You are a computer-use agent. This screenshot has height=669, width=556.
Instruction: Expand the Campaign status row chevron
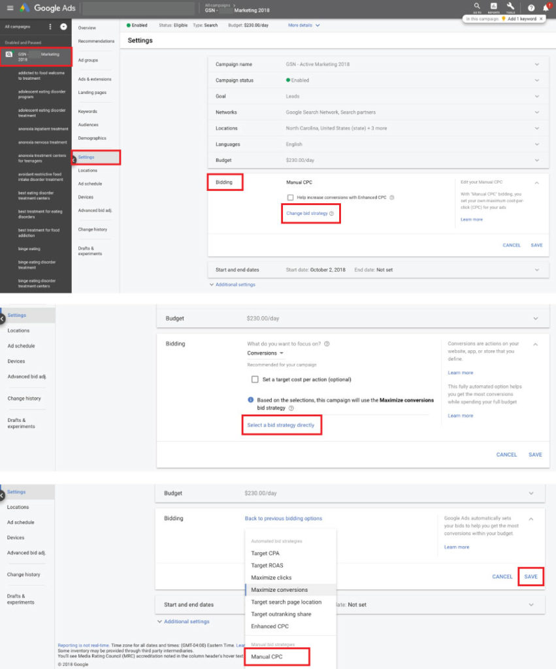tap(537, 80)
